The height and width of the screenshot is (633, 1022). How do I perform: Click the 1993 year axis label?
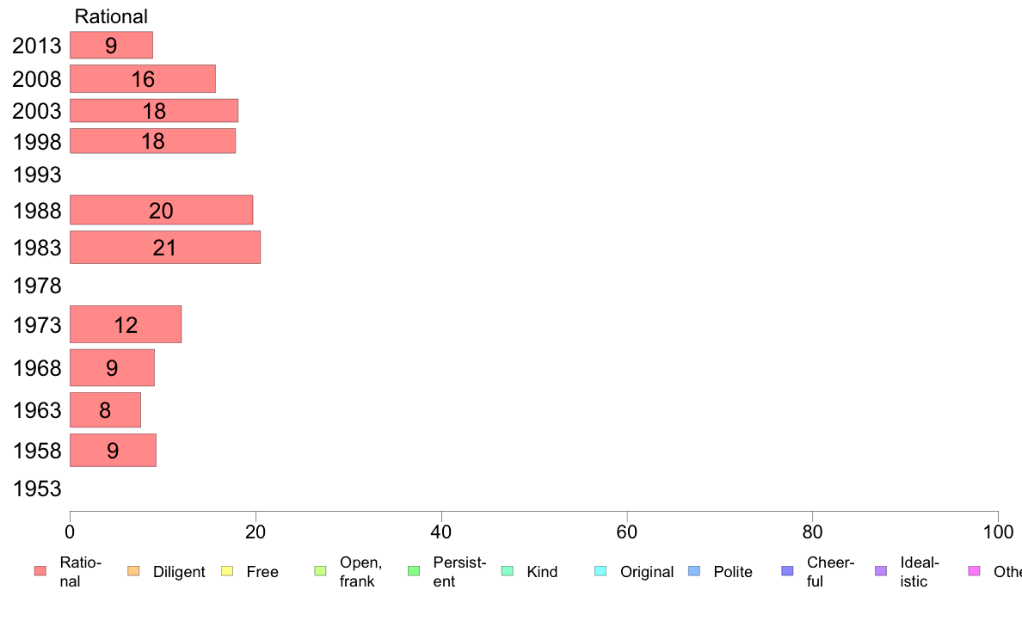click(x=37, y=175)
